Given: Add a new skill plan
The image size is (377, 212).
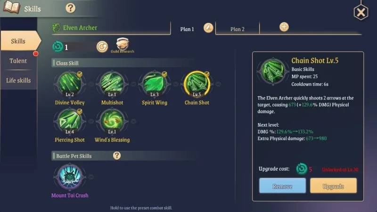Looking at the screenshot, I should pyautogui.click(x=284, y=27).
